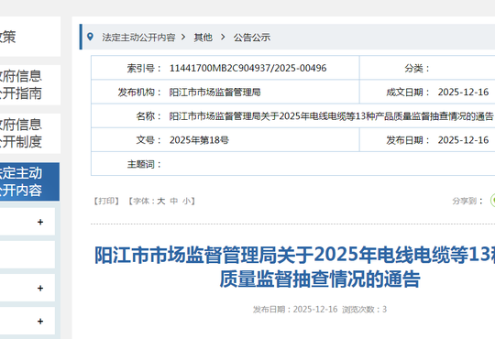Viewport: 495px width, 339px height.
Task: Click 阳江市市场监督管理局 in 发布机构 row
Action: click(215, 93)
